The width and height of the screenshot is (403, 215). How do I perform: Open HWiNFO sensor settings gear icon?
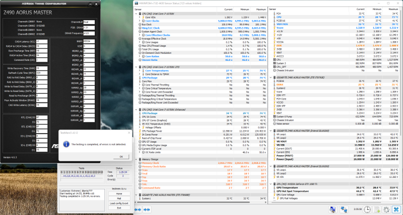click(x=386, y=209)
